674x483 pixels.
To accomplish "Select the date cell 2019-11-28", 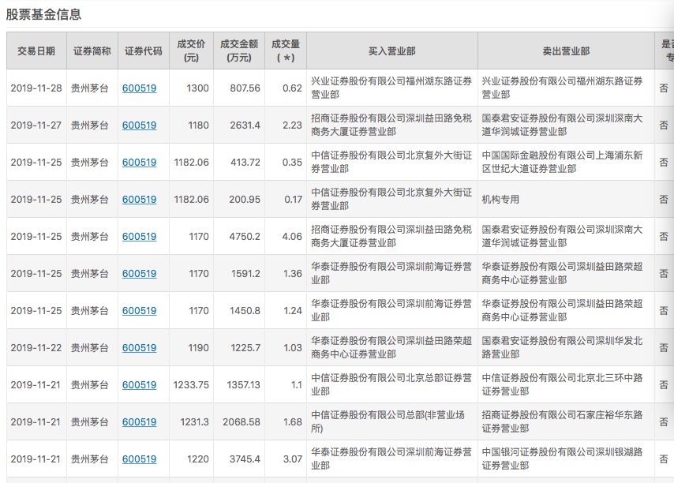I will (x=36, y=88).
